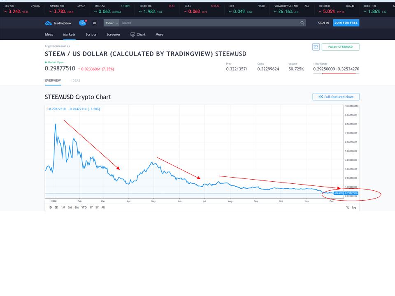Viewport: 395px width, 296px height.
Task: Click the Open value 0.32299624
Action: click(268, 69)
